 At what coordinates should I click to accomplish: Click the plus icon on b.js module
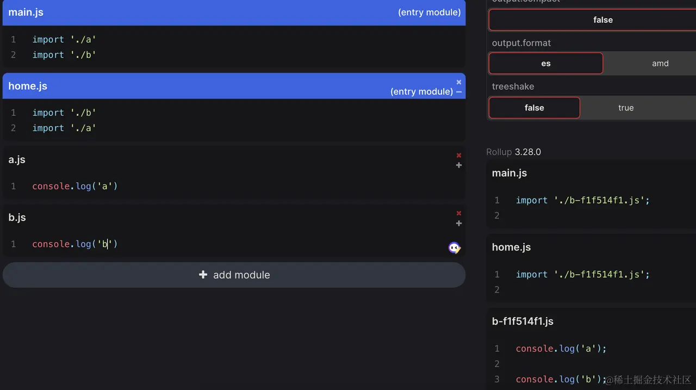[x=459, y=224]
